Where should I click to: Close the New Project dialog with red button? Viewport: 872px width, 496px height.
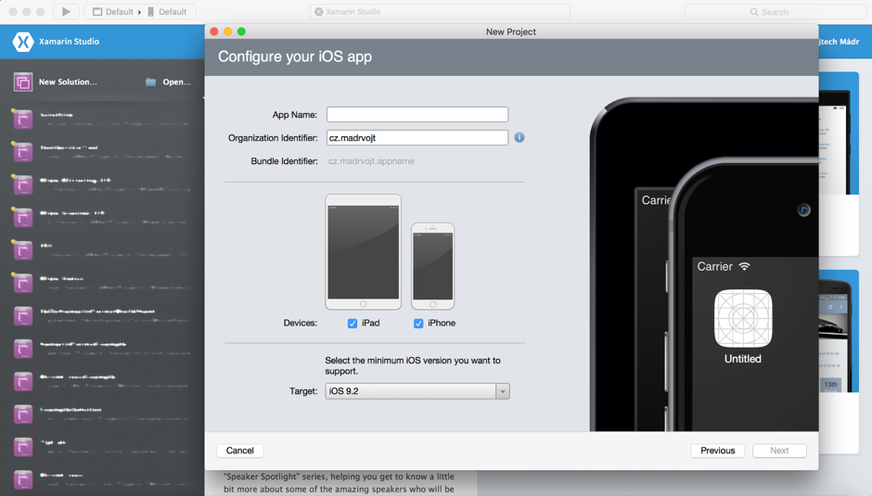tap(214, 32)
